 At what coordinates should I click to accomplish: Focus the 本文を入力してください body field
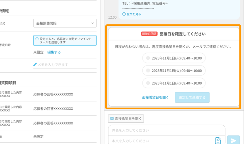[x=162, y=141]
